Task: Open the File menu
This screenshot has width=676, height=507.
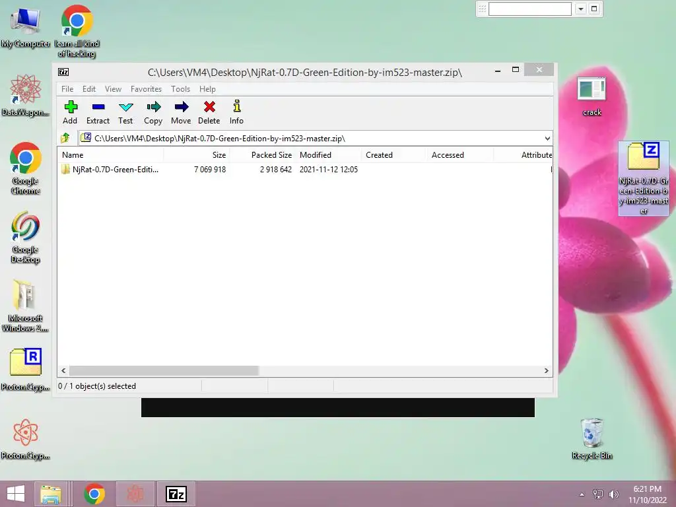Action: coord(67,89)
